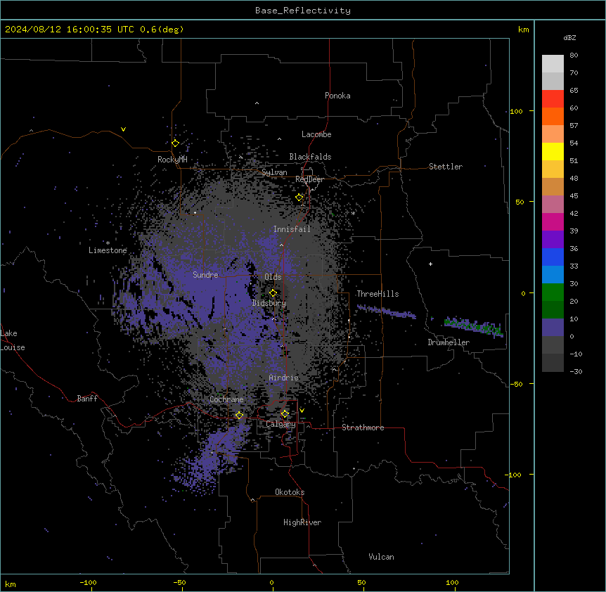Click the Blackfalds label on the map
The height and width of the screenshot is (592, 606).
(x=310, y=157)
